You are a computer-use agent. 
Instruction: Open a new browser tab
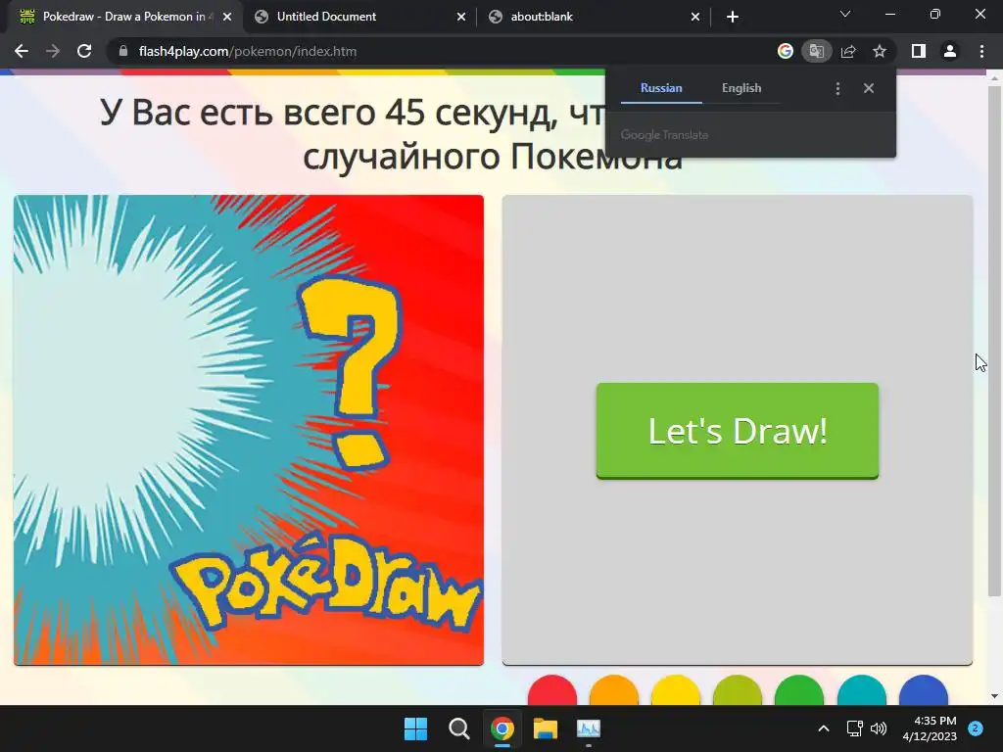[733, 18]
